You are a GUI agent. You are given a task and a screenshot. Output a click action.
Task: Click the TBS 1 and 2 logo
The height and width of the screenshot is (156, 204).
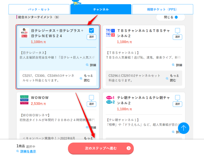[110, 33]
